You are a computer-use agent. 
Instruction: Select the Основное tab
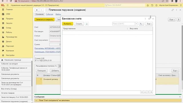point(39,14)
